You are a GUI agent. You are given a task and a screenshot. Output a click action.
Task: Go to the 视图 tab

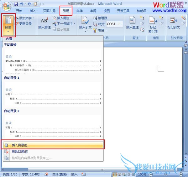[x=107, y=11]
